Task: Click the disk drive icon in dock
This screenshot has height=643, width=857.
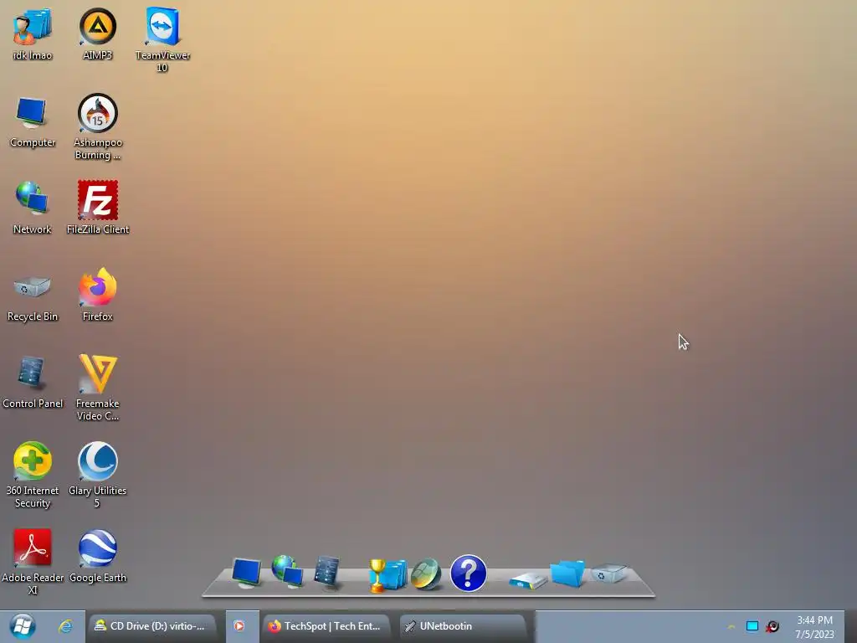Action: pos(527,580)
